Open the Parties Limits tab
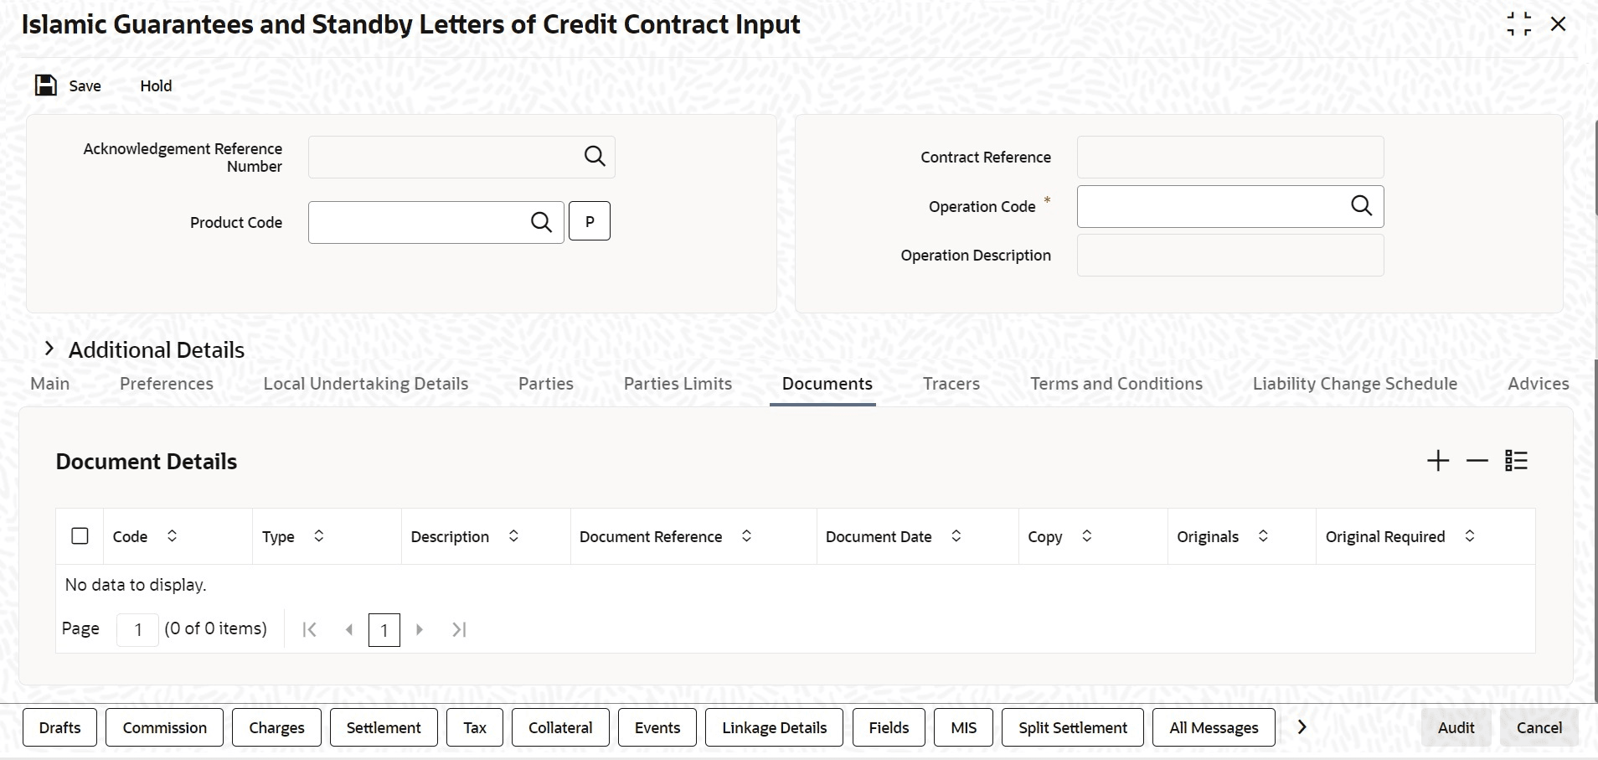 click(x=678, y=384)
